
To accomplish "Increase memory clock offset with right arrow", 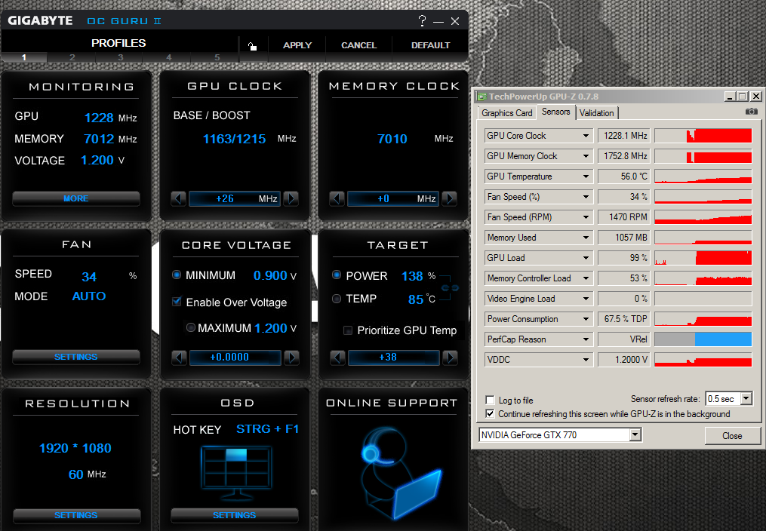I will 449,198.
